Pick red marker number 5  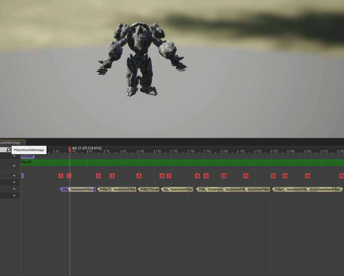coord(139,176)
